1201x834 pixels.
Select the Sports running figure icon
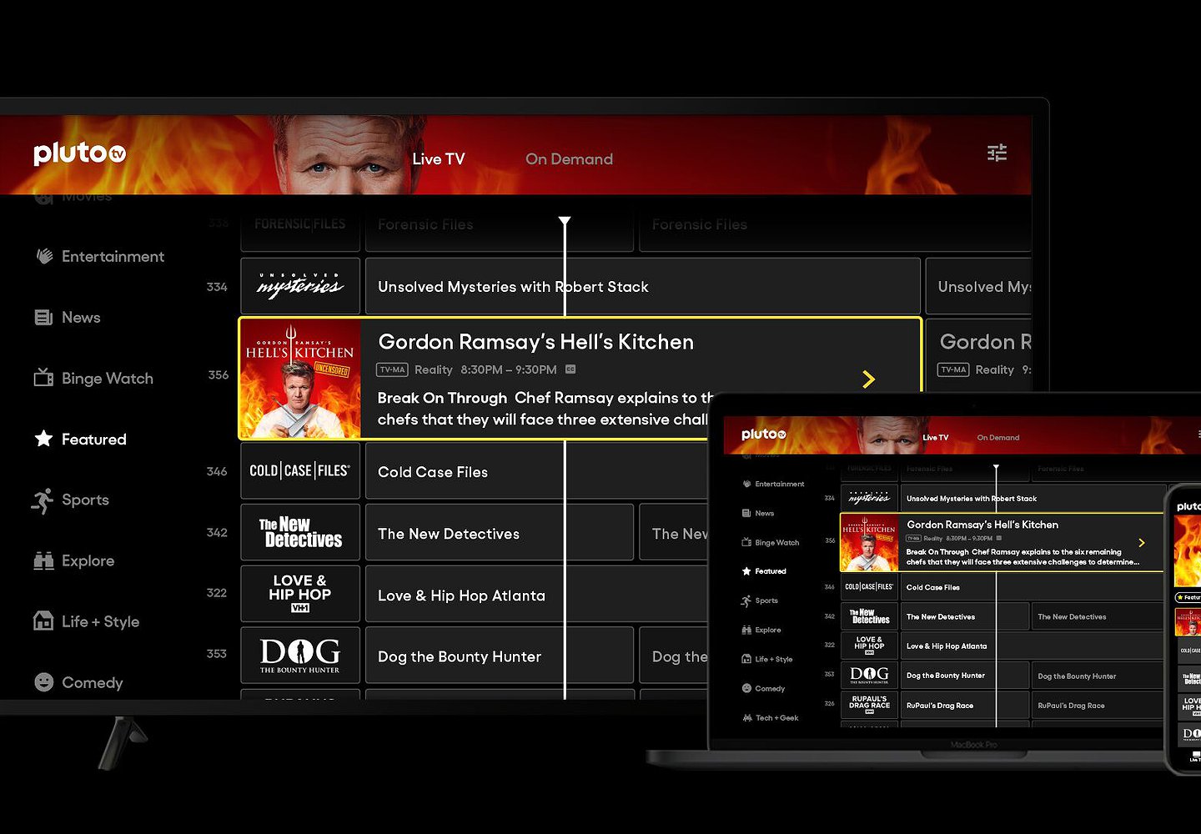43,500
